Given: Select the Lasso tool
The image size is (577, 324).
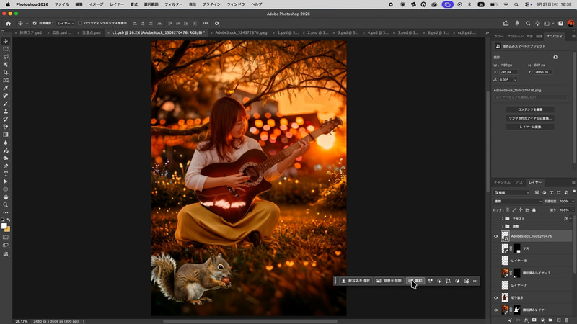Looking at the screenshot, I should click(x=6, y=57).
